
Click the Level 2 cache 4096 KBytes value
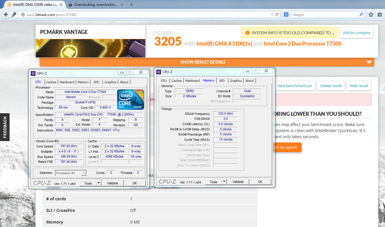[114, 156]
